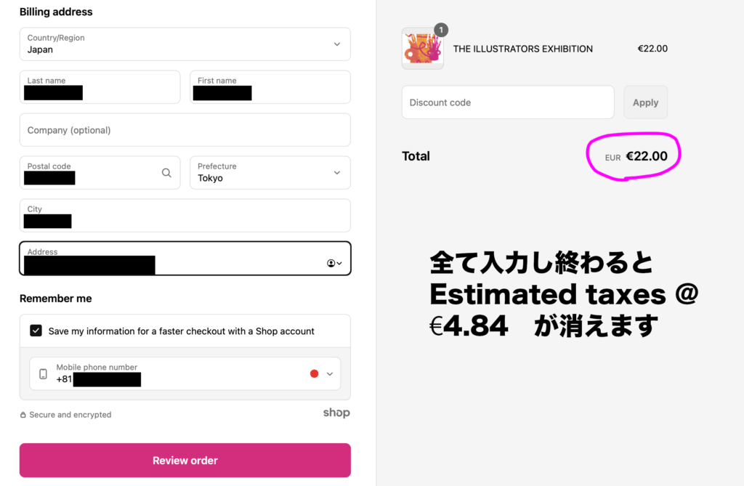Click the Discount code input field
Screen dimensions: 744x486
pyautogui.click(x=507, y=102)
